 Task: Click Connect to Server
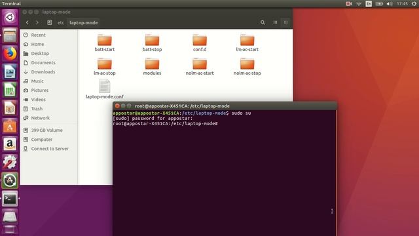49,149
